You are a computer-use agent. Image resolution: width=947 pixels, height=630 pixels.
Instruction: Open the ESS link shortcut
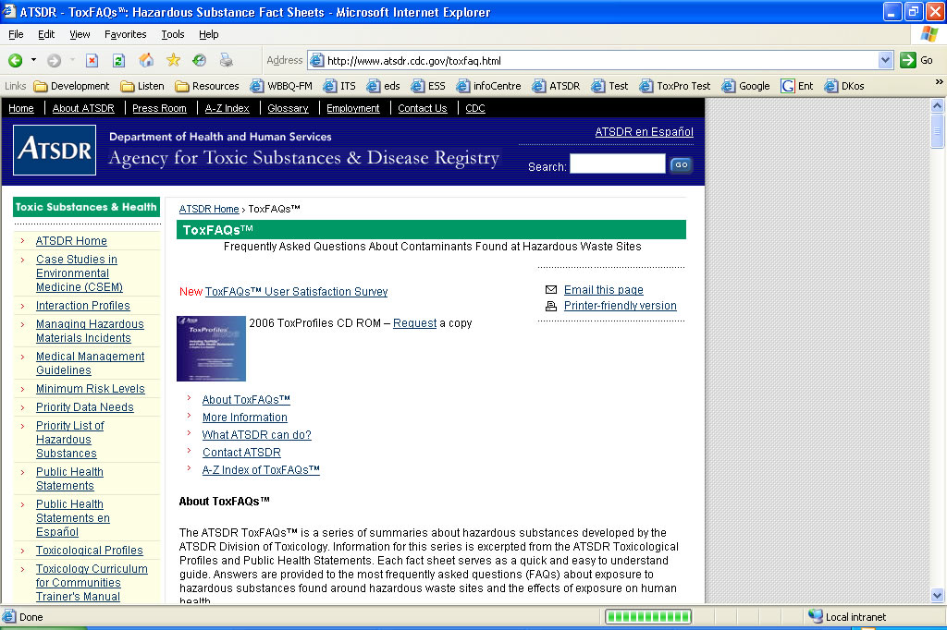pyautogui.click(x=428, y=86)
